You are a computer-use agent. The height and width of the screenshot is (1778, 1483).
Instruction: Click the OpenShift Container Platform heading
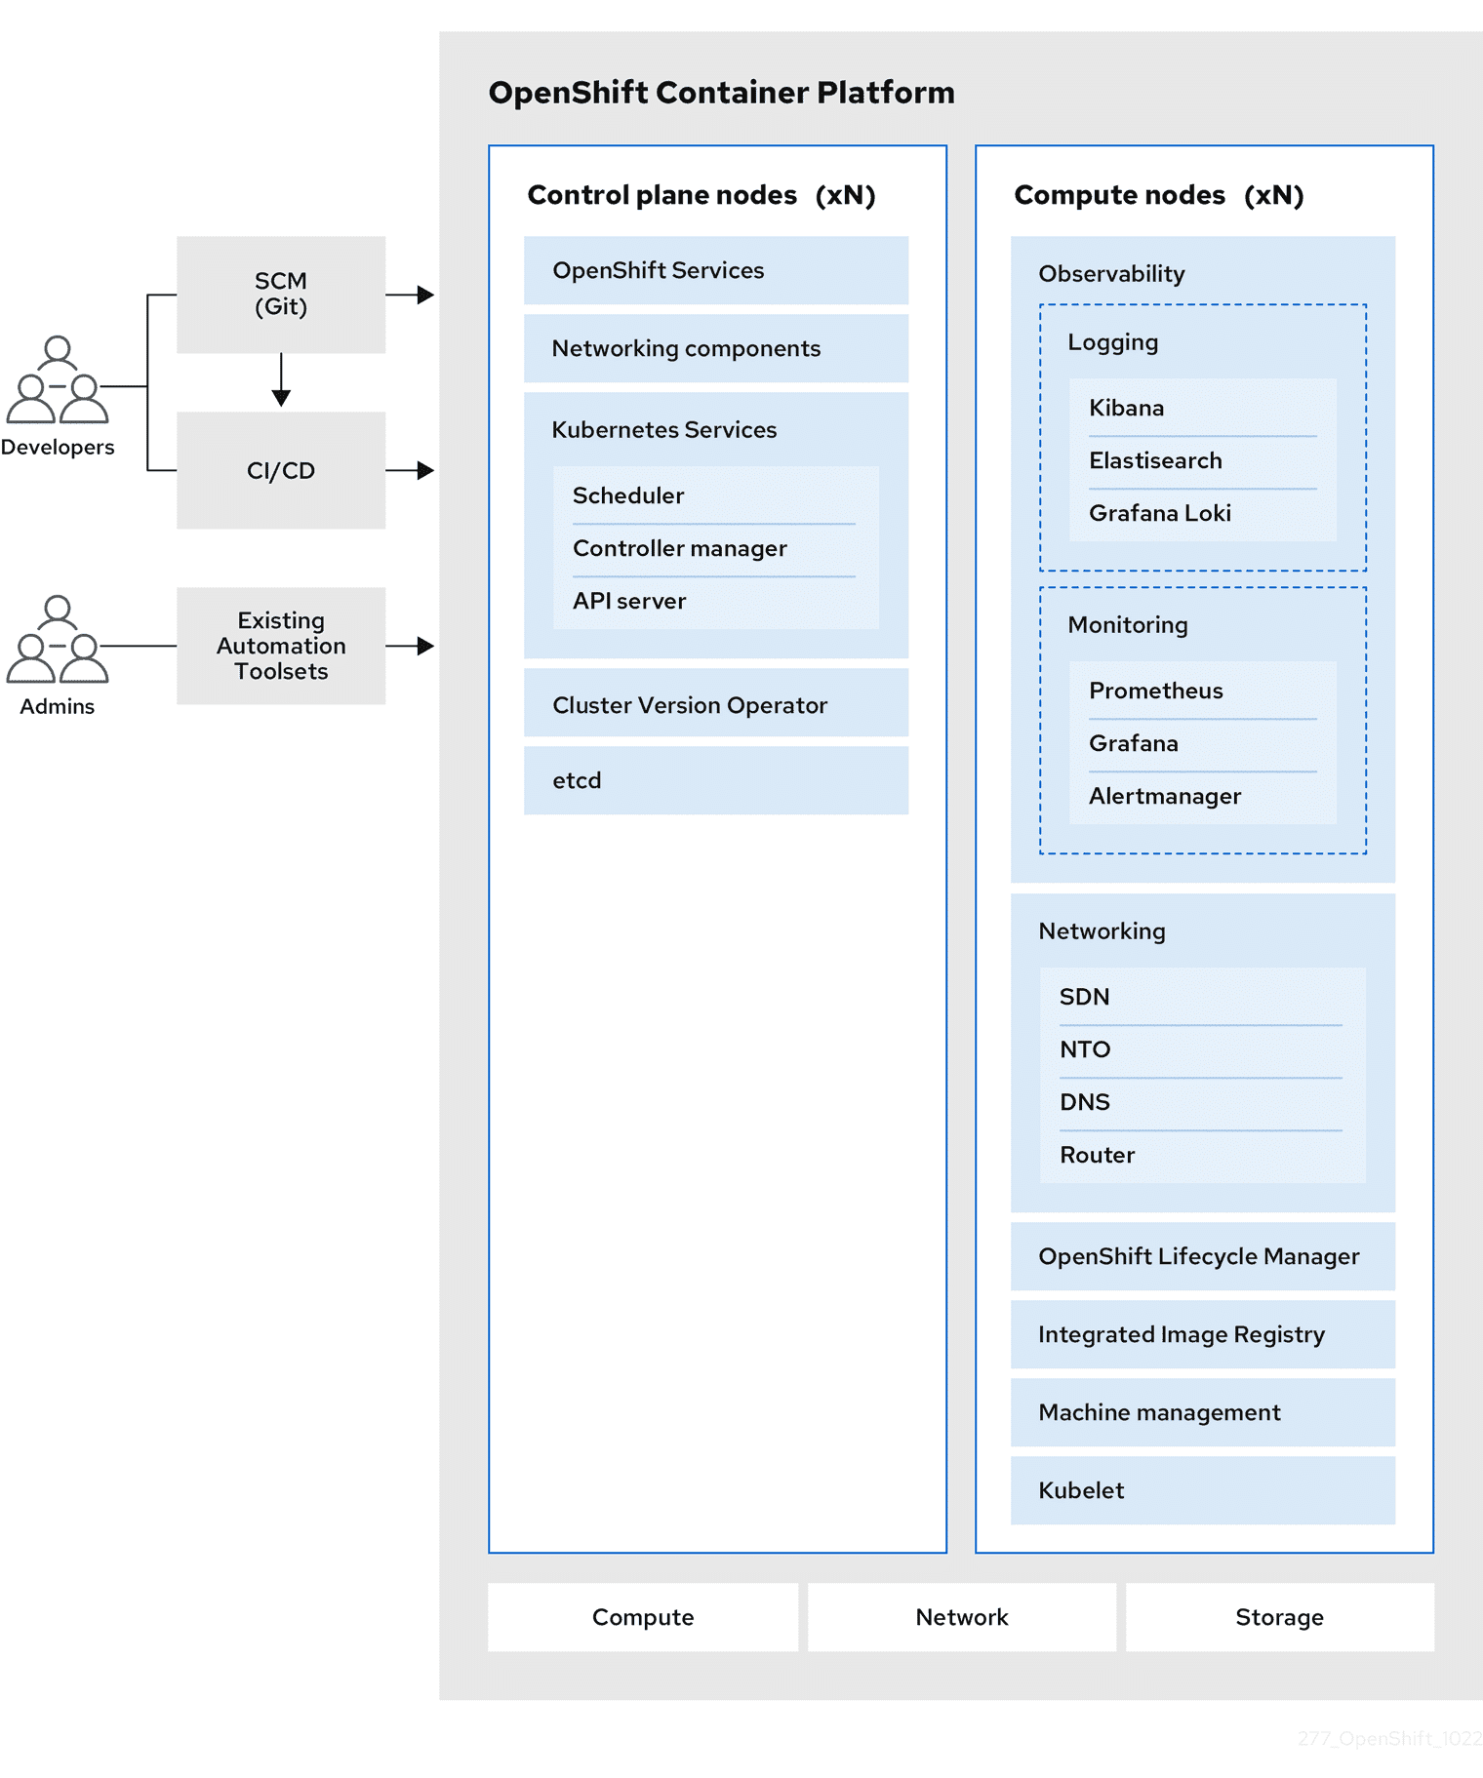[x=721, y=93]
